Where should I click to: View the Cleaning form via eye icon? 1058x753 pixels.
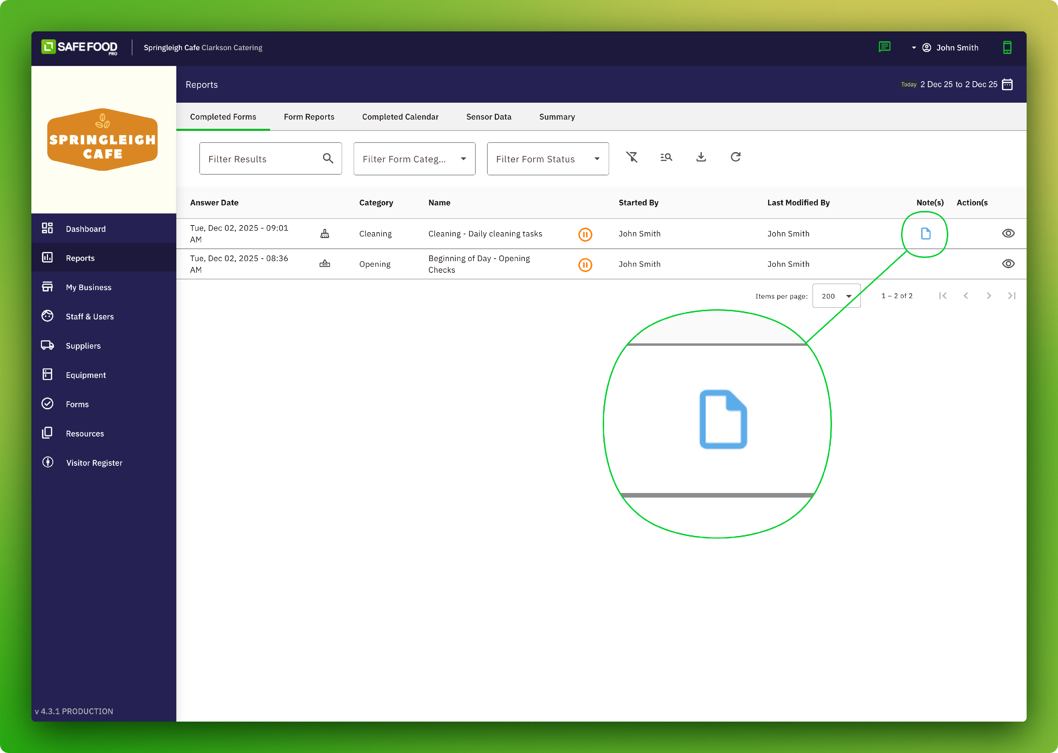tap(1008, 233)
